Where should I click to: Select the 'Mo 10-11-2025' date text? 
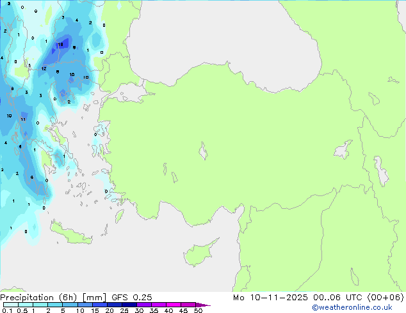tap(270, 298)
